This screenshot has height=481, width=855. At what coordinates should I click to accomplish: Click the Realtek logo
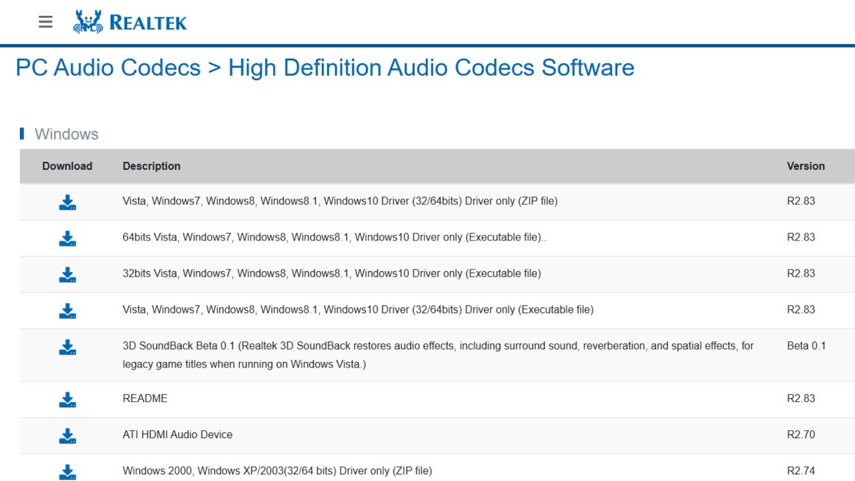pyautogui.click(x=130, y=22)
